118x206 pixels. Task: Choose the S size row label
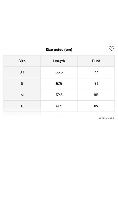[22, 84]
